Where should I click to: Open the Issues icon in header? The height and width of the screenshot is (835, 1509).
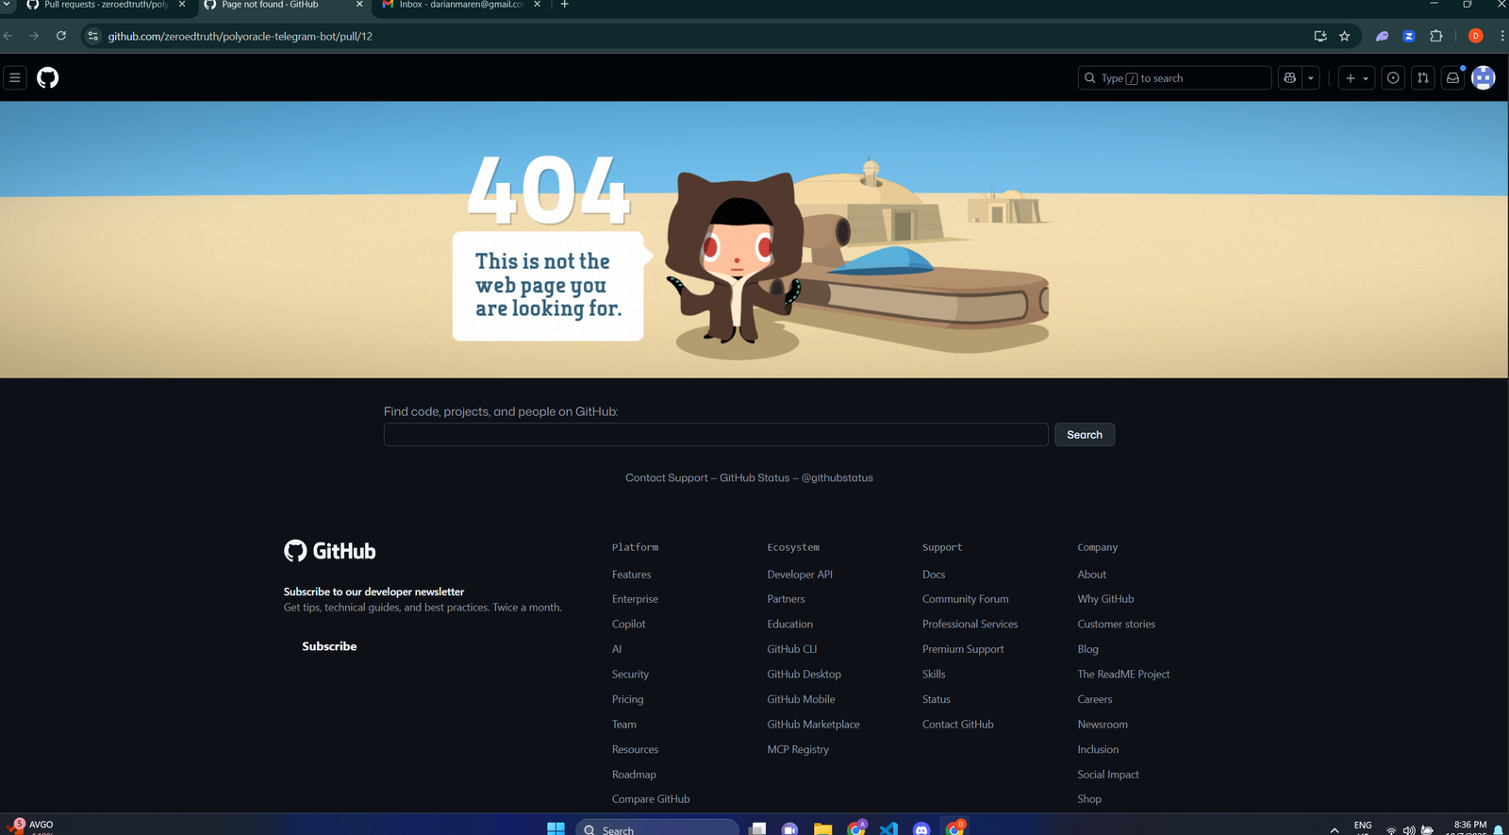point(1393,78)
